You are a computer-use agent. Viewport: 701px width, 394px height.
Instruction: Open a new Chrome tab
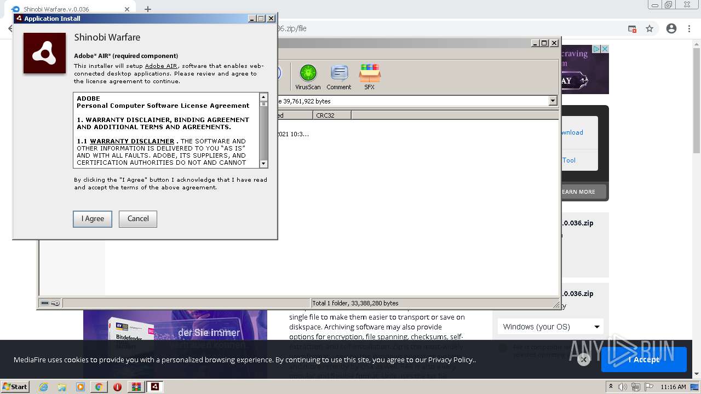(147, 9)
